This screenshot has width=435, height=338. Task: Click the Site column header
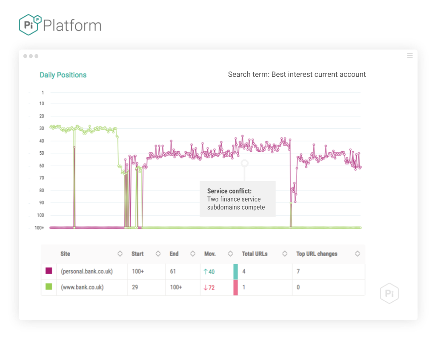[65, 254]
